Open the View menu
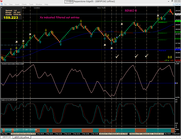Screen dimensions: 181x139 11,4
